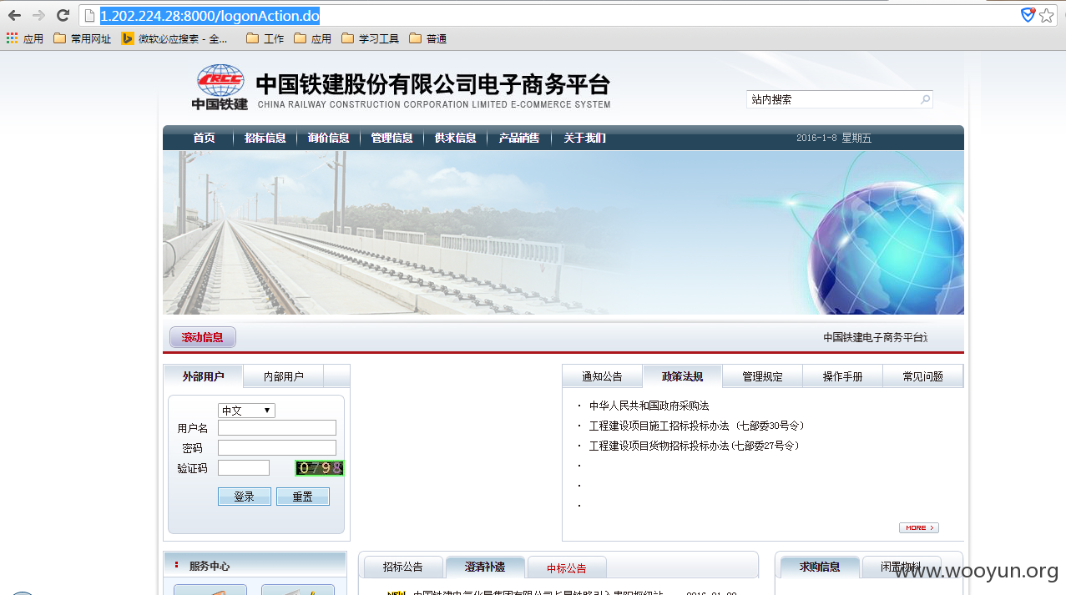This screenshot has width=1066, height=595.
Task: Open the 常用网址 bookmark folder
Action: point(82,38)
